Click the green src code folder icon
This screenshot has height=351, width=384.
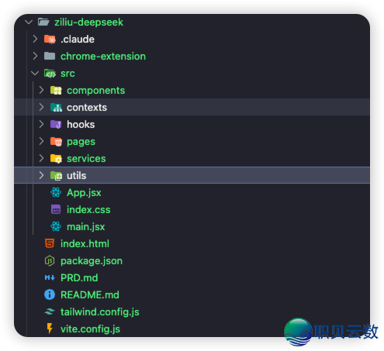[x=50, y=74]
